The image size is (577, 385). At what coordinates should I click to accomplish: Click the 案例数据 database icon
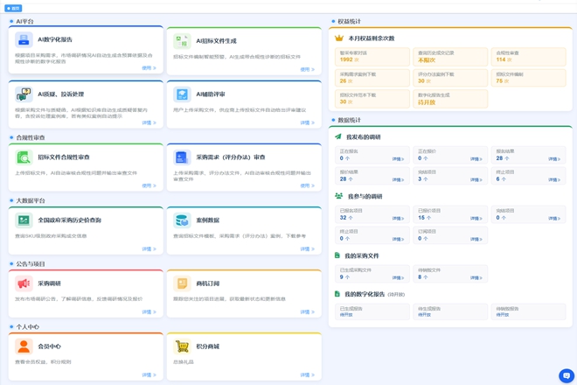point(182,220)
